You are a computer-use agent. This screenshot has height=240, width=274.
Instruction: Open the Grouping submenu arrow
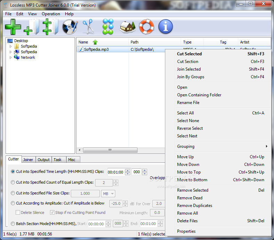coord(266,146)
